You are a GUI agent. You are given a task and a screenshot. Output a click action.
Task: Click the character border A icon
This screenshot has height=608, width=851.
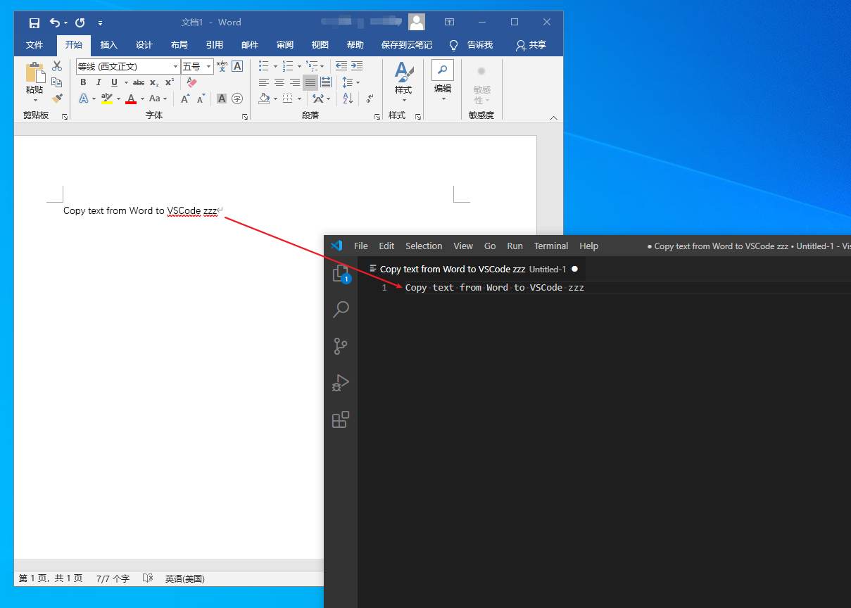(x=237, y=66)
